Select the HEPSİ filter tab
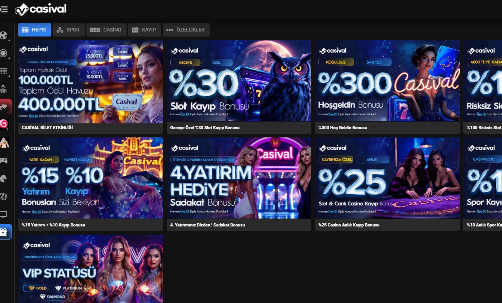This screenshot has height=303, width=502. click(x=35, y=30)
